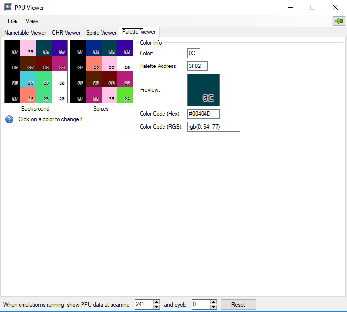Select Sprites purple 03 swatch
Viewport: 347px width, 312px height.
click(125, 48)
